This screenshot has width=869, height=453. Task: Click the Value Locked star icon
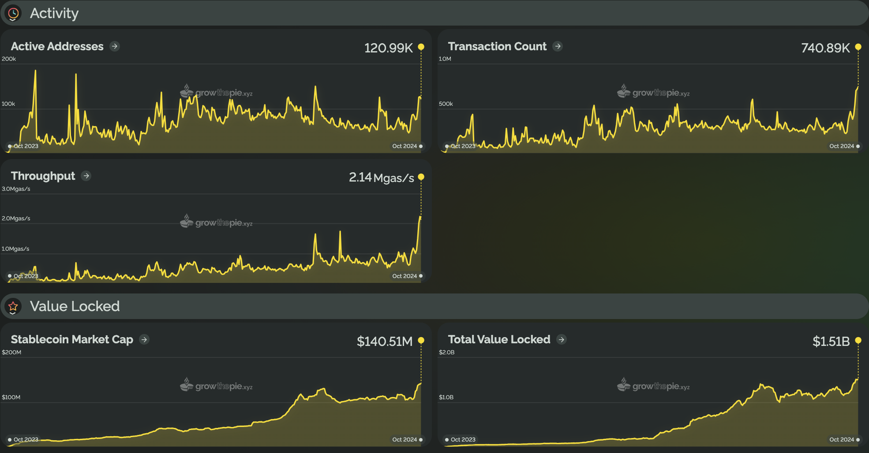(13, 306)
